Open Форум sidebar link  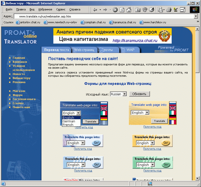pyautogui.click(x=17, y=95)
